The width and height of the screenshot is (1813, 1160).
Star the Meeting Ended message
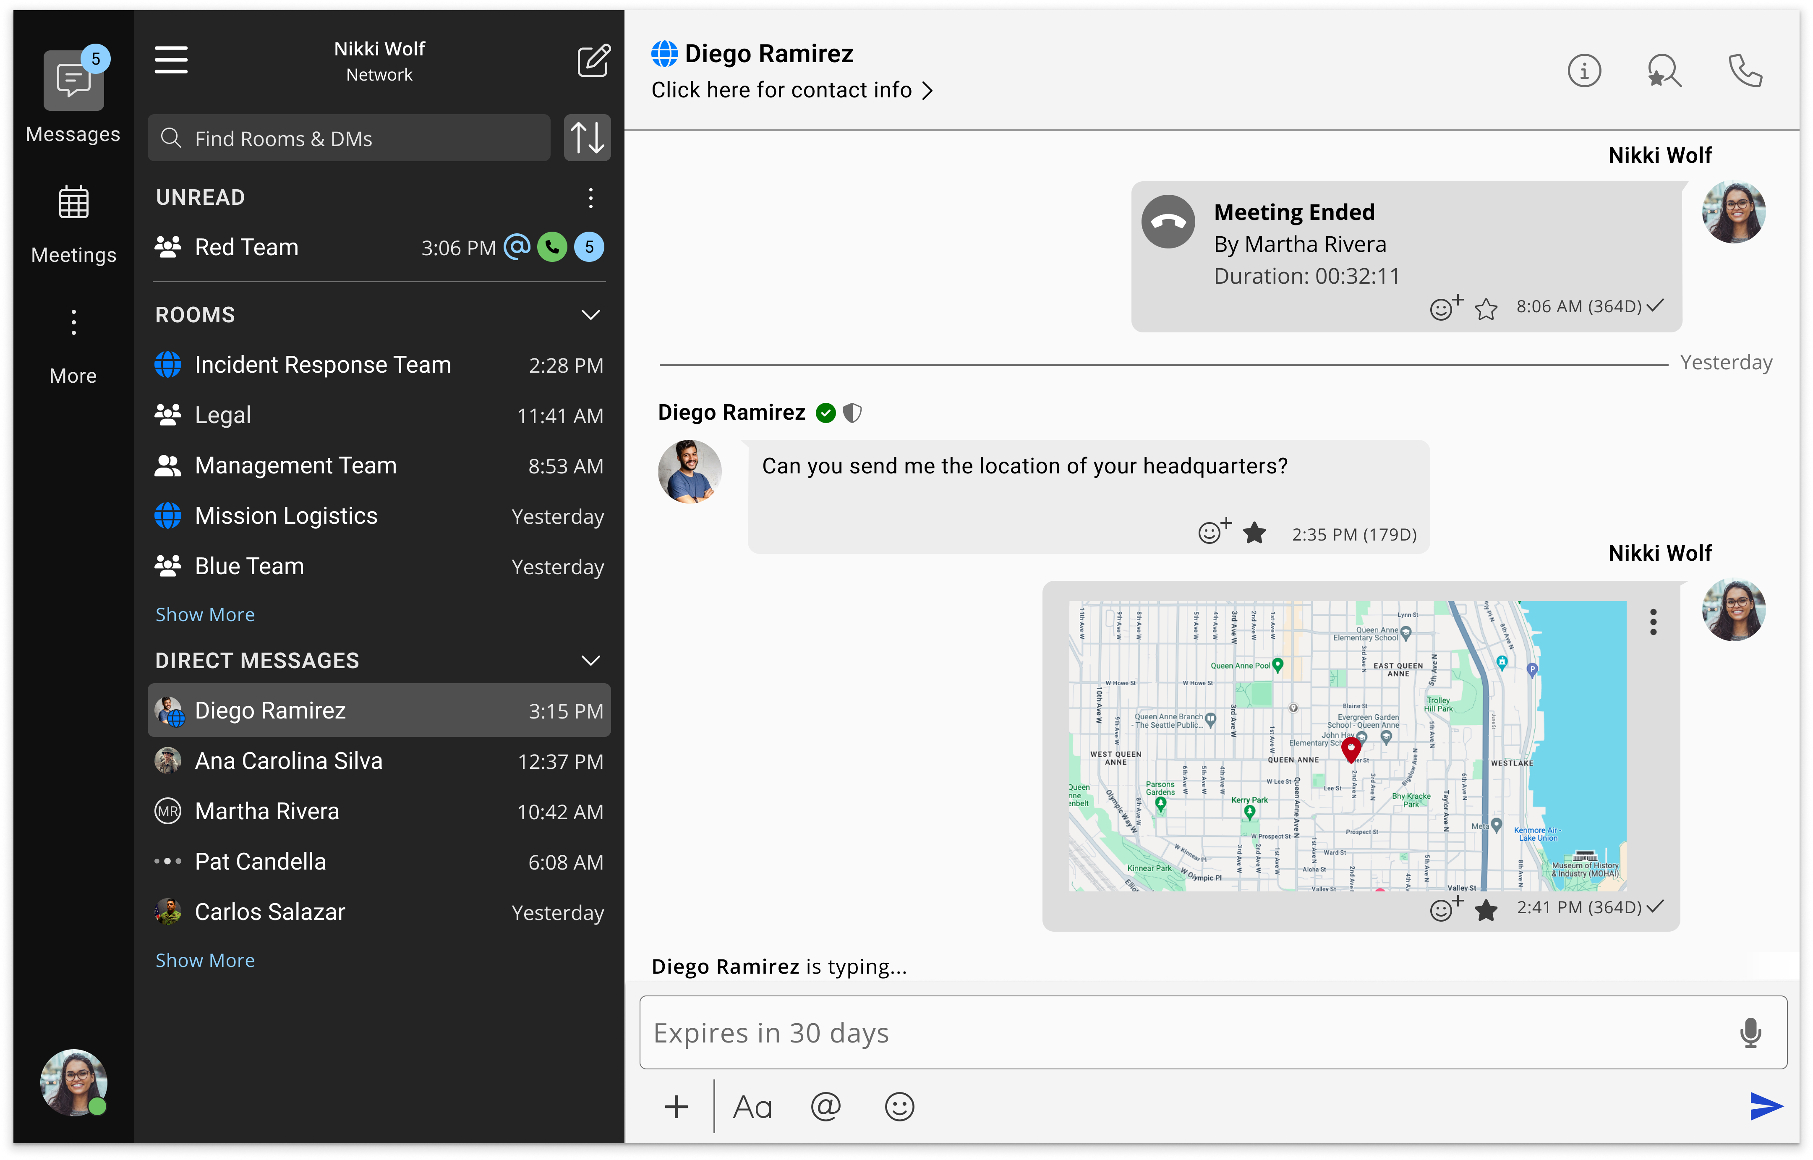pyautogui.click(x=1486, y=309)
